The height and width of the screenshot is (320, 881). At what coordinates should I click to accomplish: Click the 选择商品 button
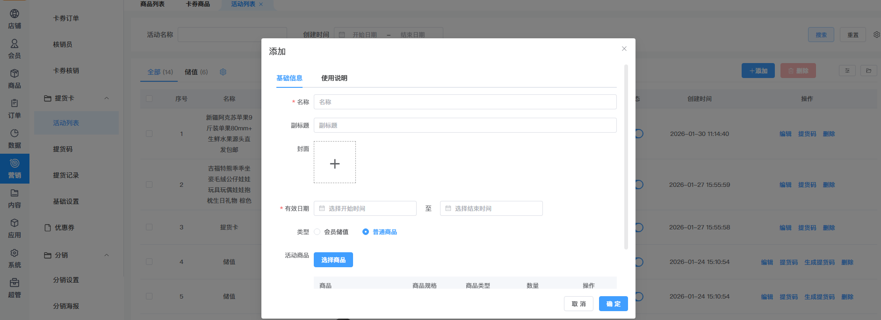333,260
